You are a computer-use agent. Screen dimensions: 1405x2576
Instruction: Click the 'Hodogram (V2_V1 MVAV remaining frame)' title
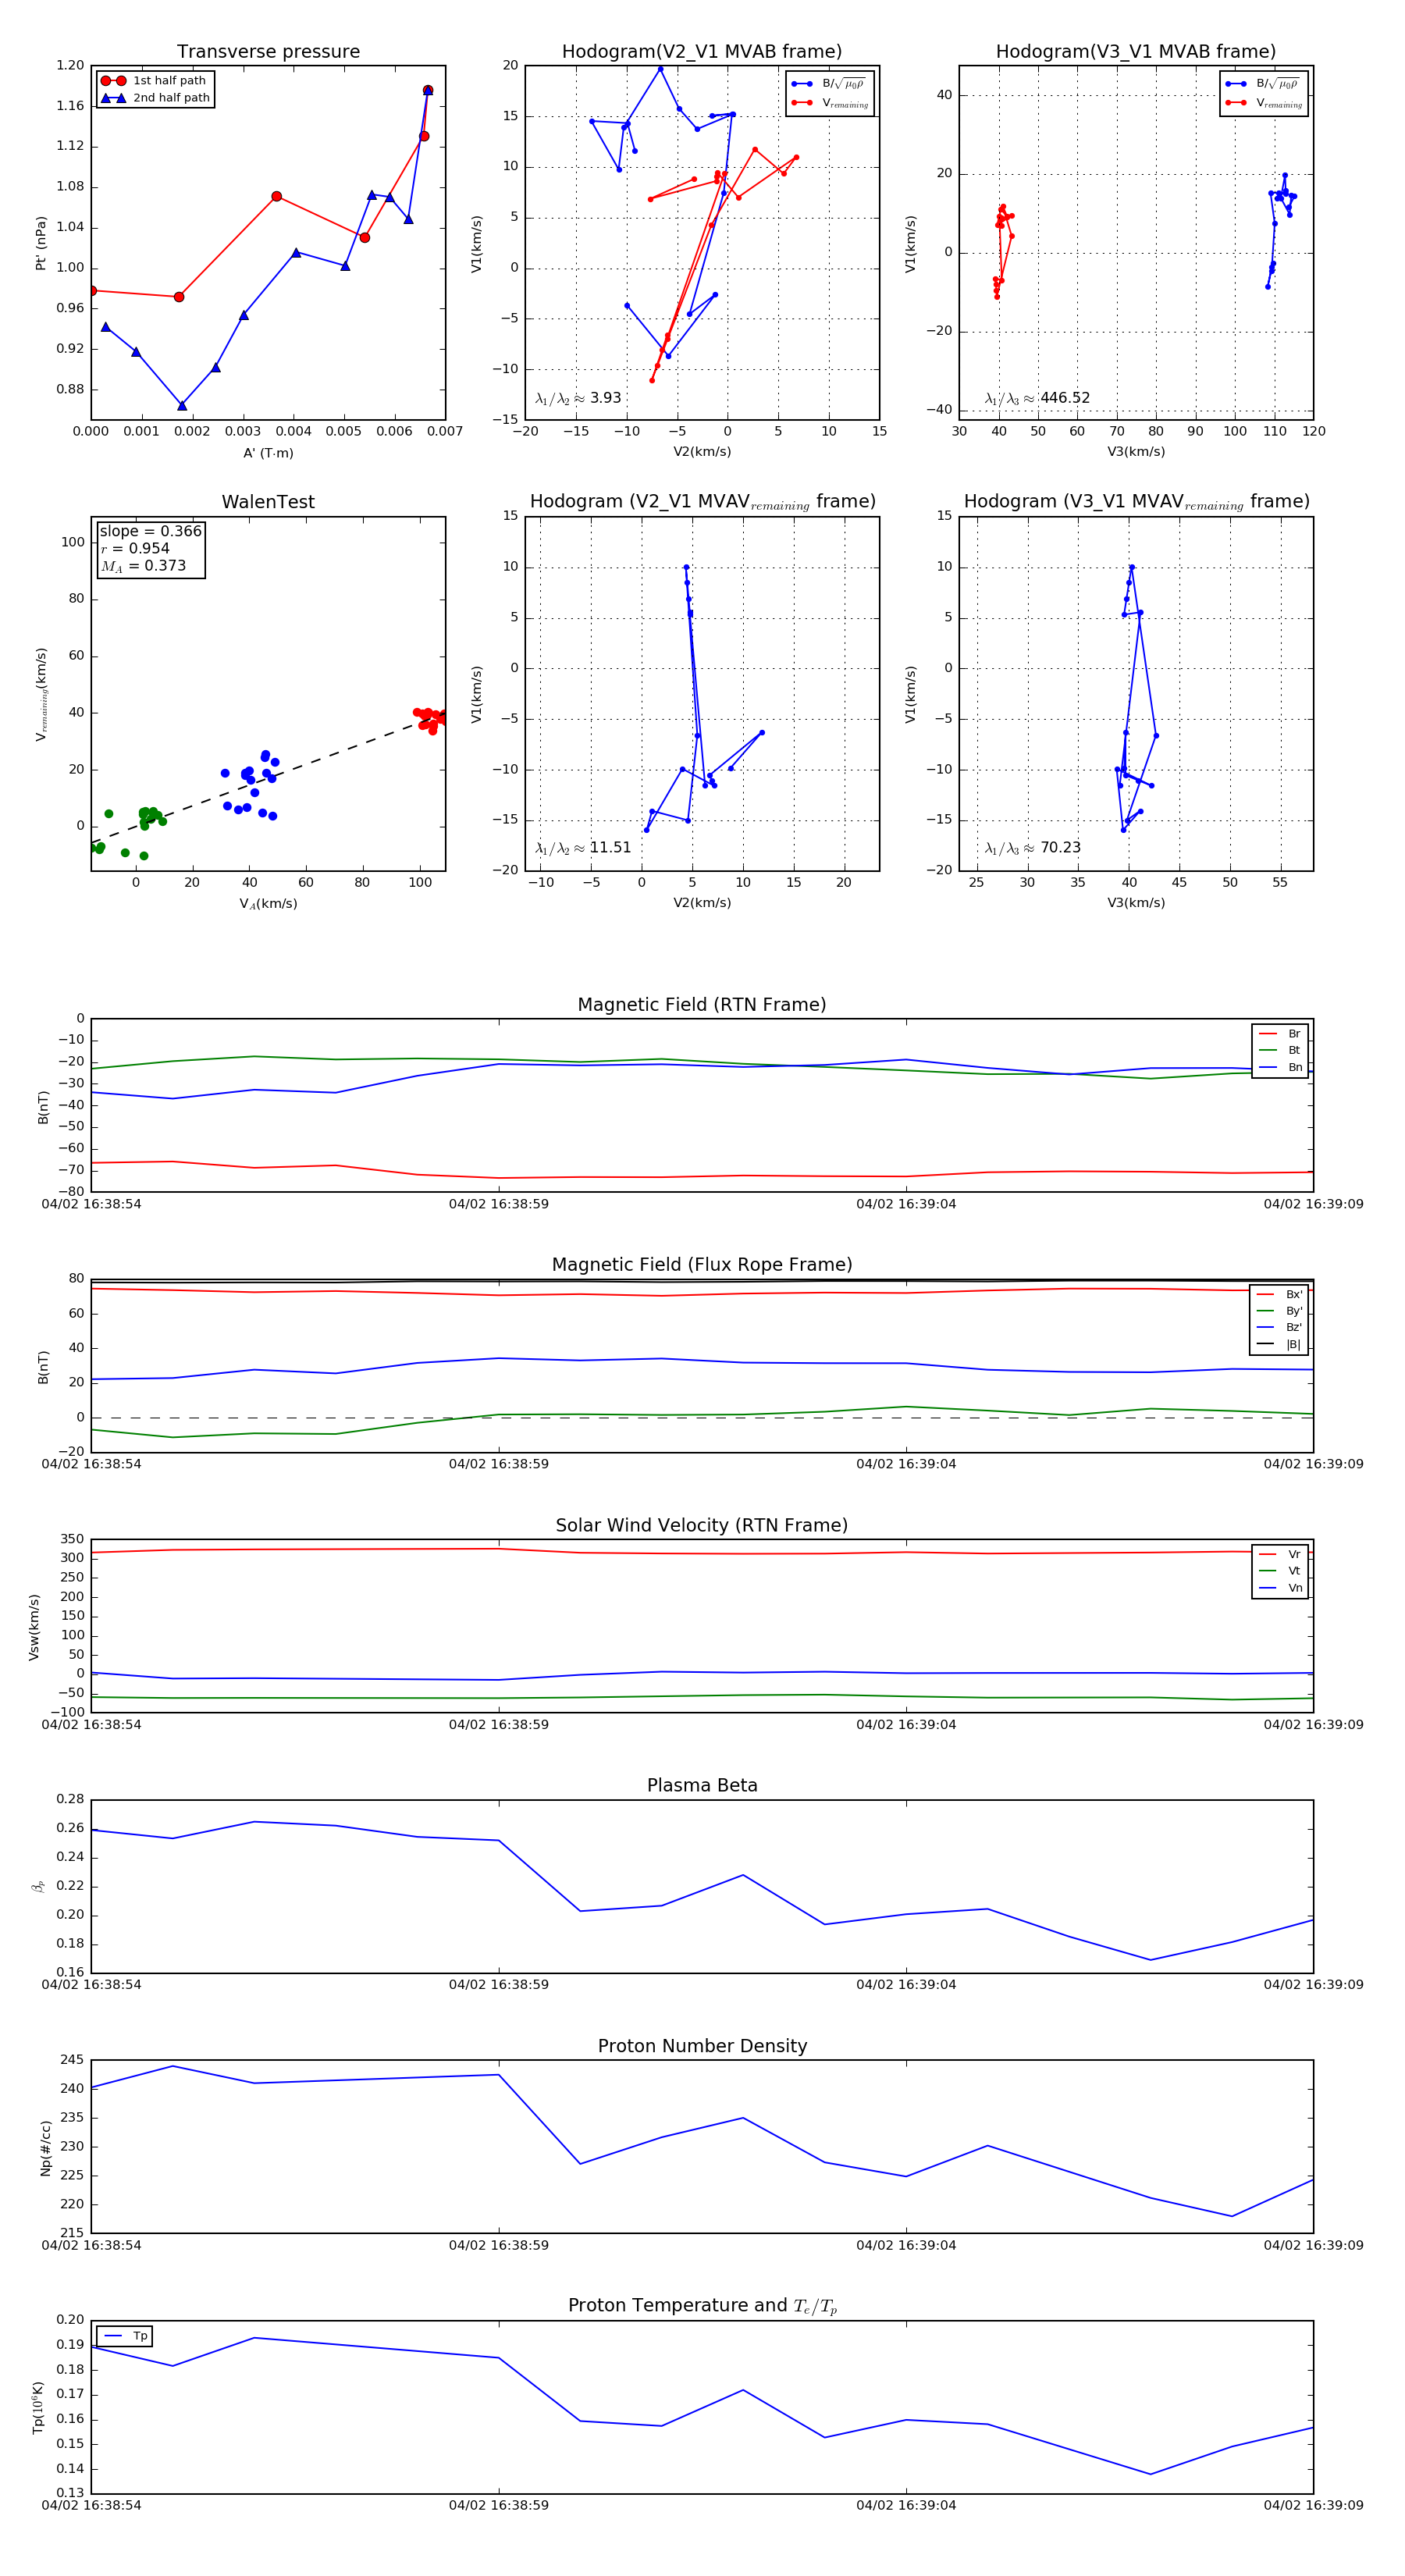[702, 502]
